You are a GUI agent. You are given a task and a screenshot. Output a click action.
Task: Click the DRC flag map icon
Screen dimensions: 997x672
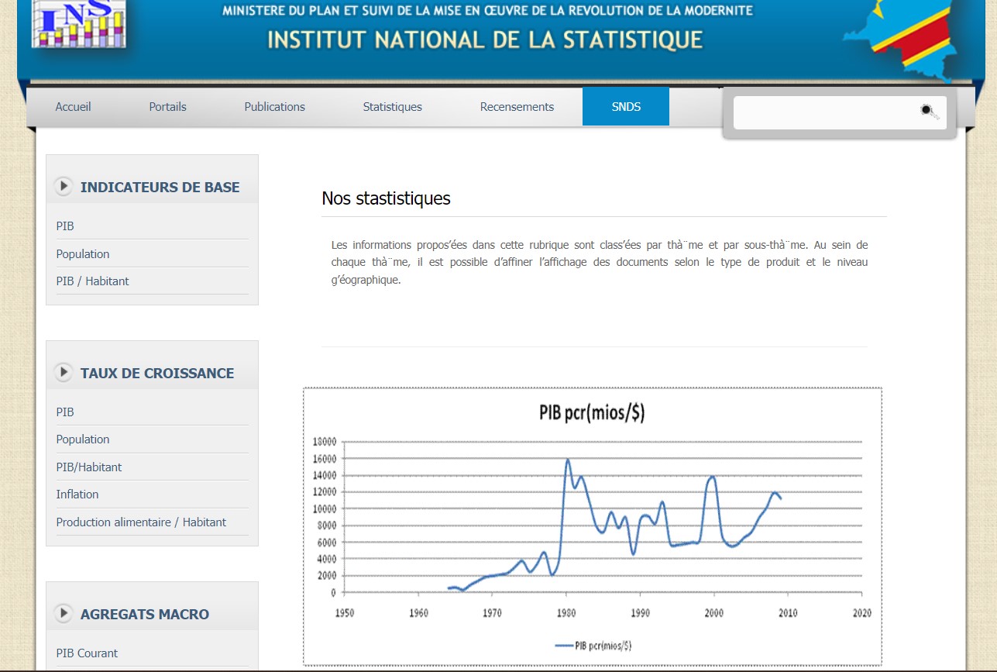click(908, 36)
